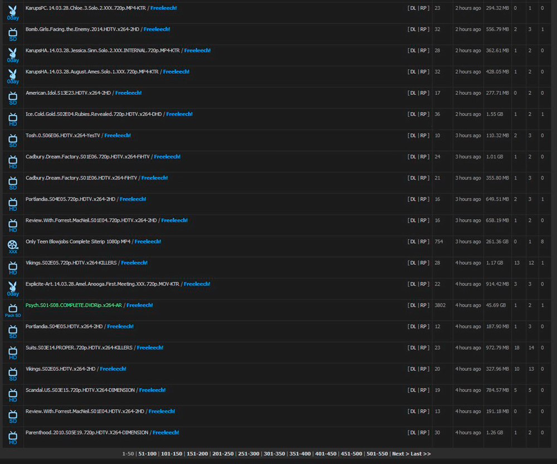Click the SD category icon for Bomb.Girls.Facing.the.Enemy row
The width and height of the screenshot is (557, 464).
point(13,35)
